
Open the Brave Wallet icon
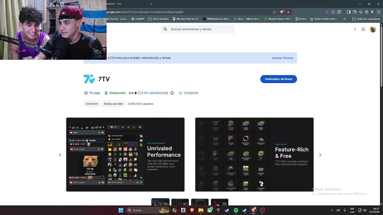(x=355, y=12)
